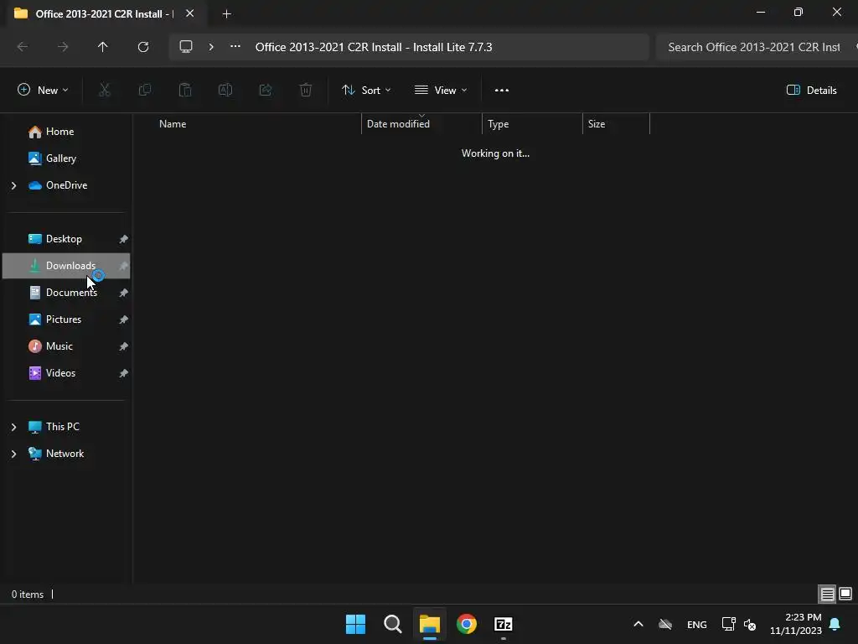Open the Music quick access folder
Viewport: 858px width, 644px height.
(x=65, y=346)
